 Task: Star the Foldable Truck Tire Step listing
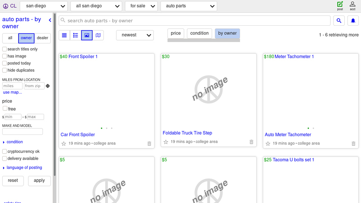(x=166, y=142)
